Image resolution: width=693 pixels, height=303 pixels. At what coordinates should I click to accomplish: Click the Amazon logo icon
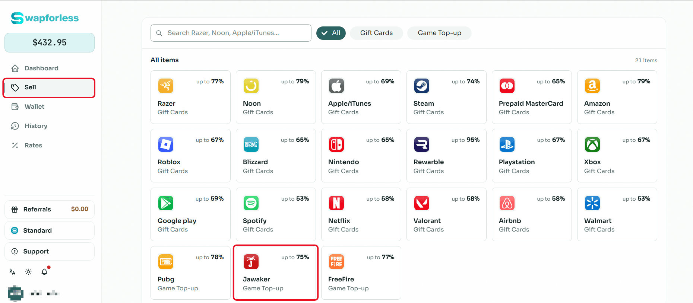592,86
